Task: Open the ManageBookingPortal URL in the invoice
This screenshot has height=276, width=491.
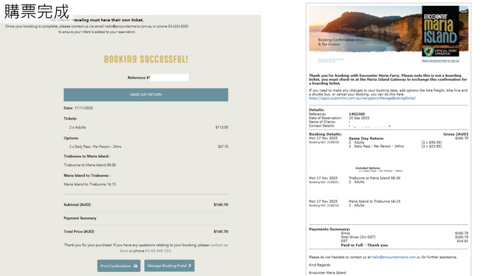Action: point(362,98)
